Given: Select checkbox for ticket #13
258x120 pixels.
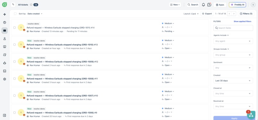Looking at the screenshot, I should pyautogui.click(x=14, y=45).
